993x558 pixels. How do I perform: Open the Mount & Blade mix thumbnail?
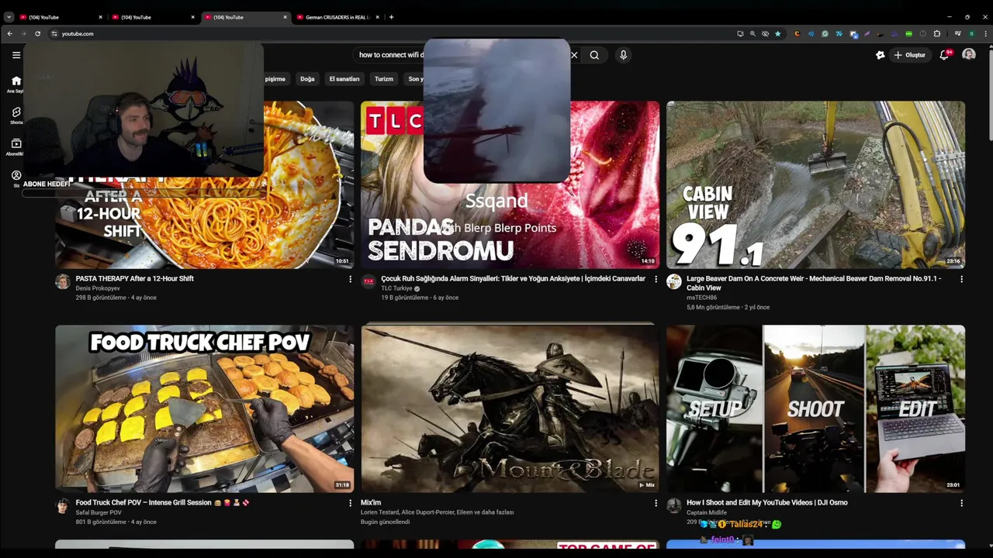coord(510,408)
